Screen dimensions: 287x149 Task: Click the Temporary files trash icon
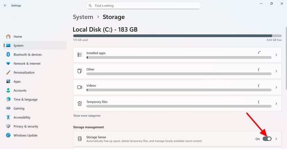[x=80, y=104]
